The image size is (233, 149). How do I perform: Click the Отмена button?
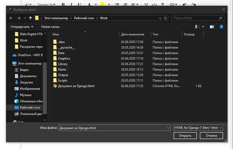[x=211, y=136]
